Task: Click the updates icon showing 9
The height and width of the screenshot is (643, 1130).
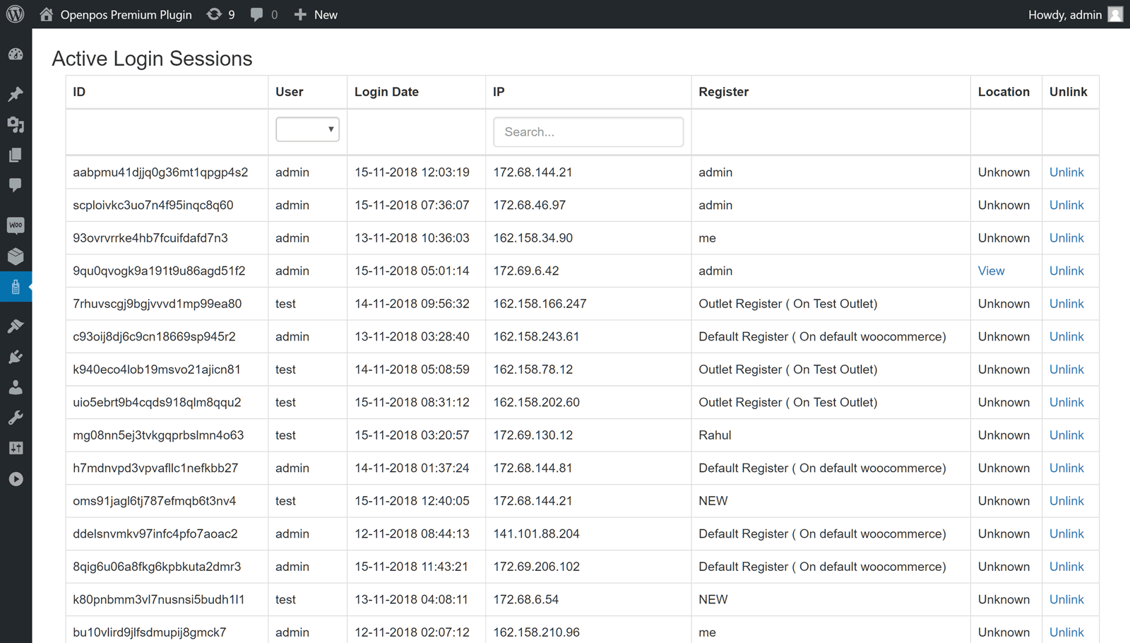Action: [x=220, y=14]
